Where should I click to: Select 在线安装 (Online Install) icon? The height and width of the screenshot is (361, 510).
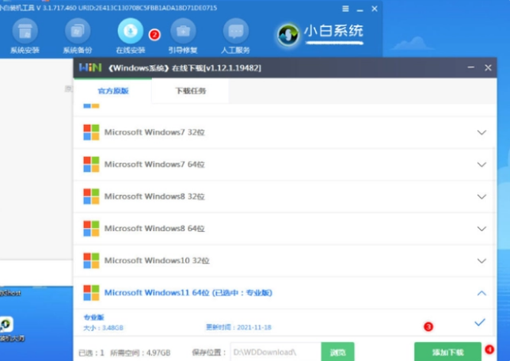click(x=130, y=33)
